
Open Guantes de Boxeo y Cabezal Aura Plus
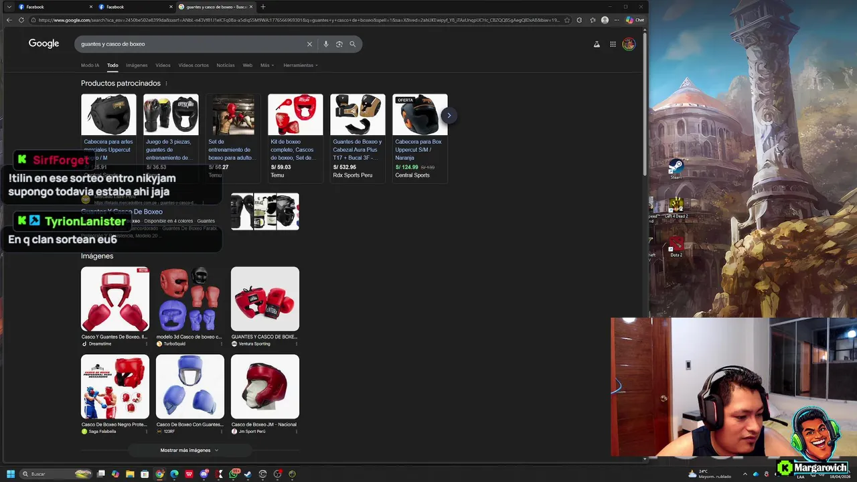358,138
